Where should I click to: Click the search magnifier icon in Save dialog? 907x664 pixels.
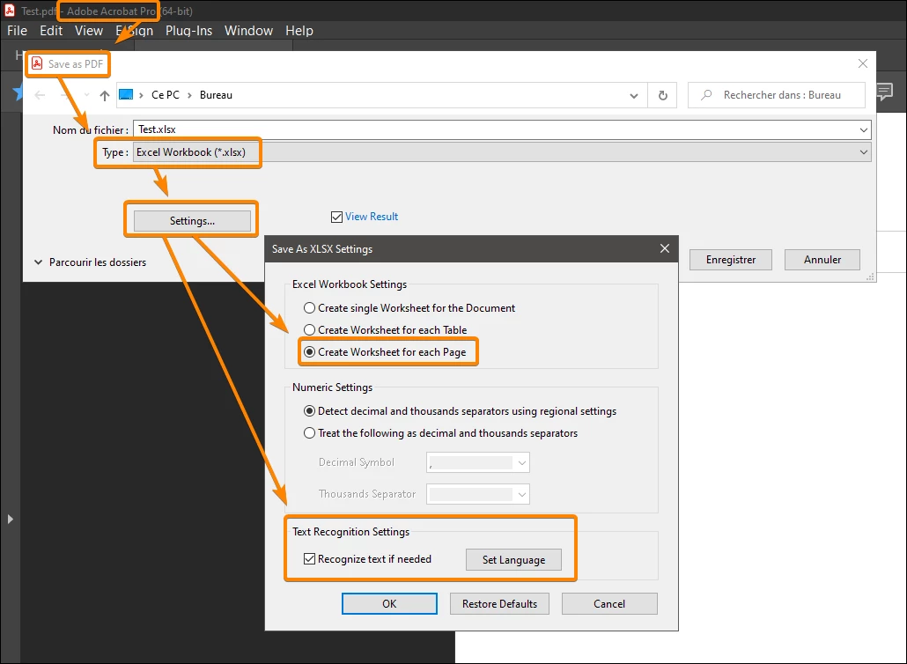point(706,95)
